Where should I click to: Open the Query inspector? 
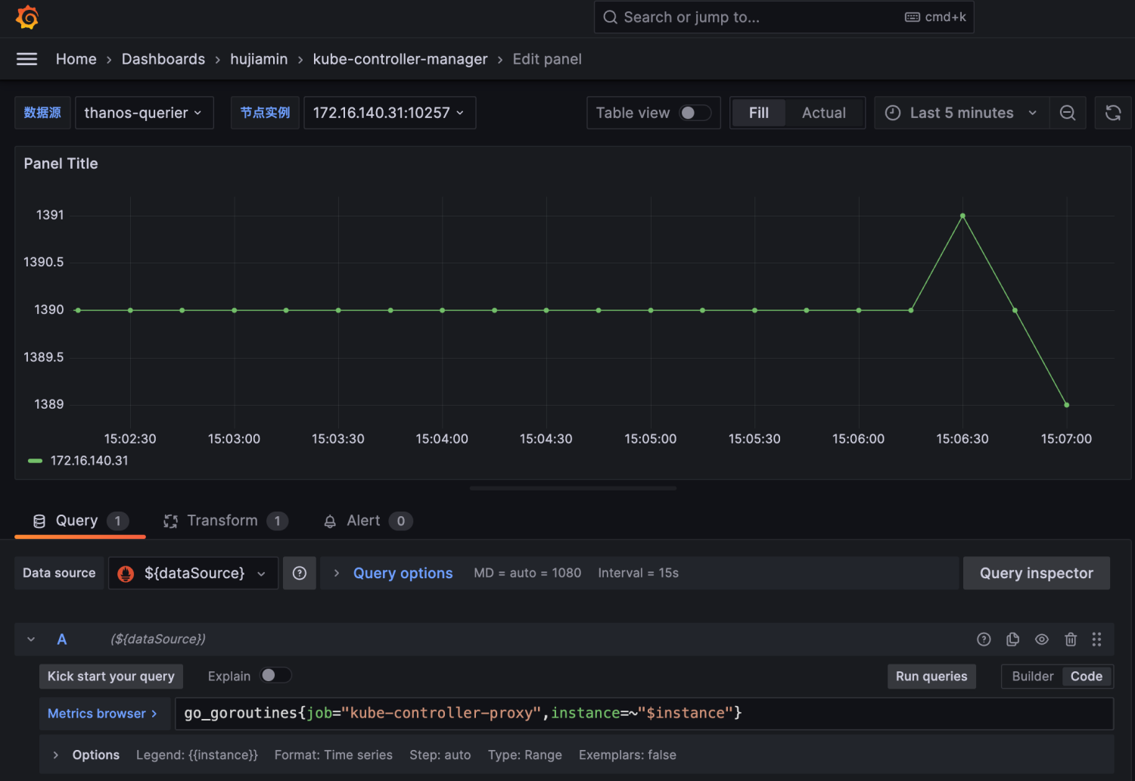coord(1036,574)
